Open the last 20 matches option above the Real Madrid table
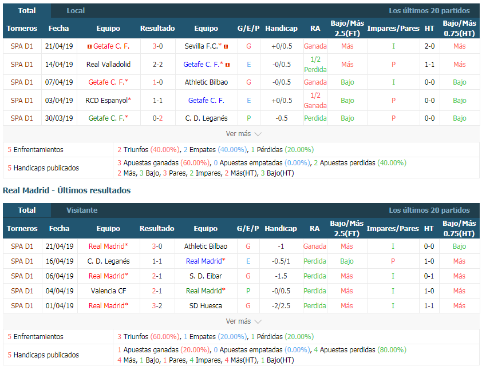Image resolution: width=482 pixels, height=366 pixels. coord(429,210)
